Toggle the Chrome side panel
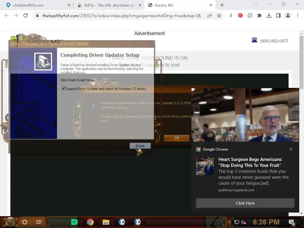304x228 pixels. (278, 15)
